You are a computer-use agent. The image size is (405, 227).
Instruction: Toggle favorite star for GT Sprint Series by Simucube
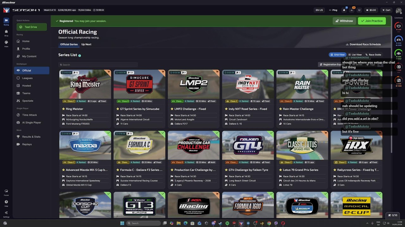pyautogui.click(x=118, y=109)
